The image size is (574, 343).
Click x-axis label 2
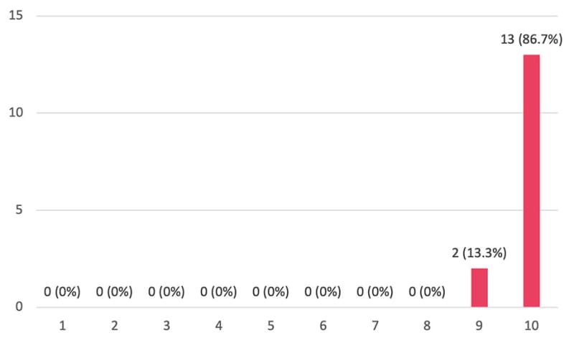tap(115, 326)
